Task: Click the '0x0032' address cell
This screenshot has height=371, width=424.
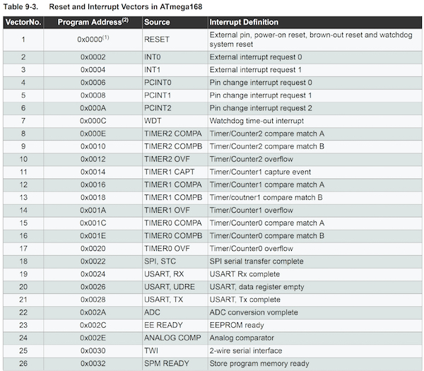Action: click(x=93, y=363)
